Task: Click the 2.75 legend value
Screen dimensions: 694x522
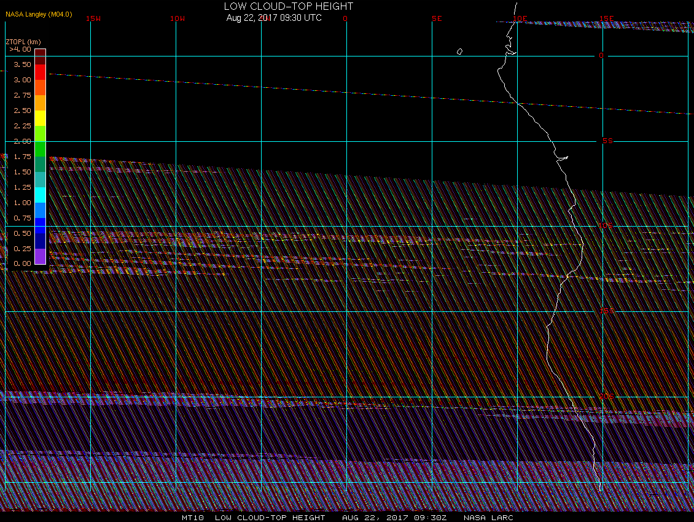Action: [22, 95]
